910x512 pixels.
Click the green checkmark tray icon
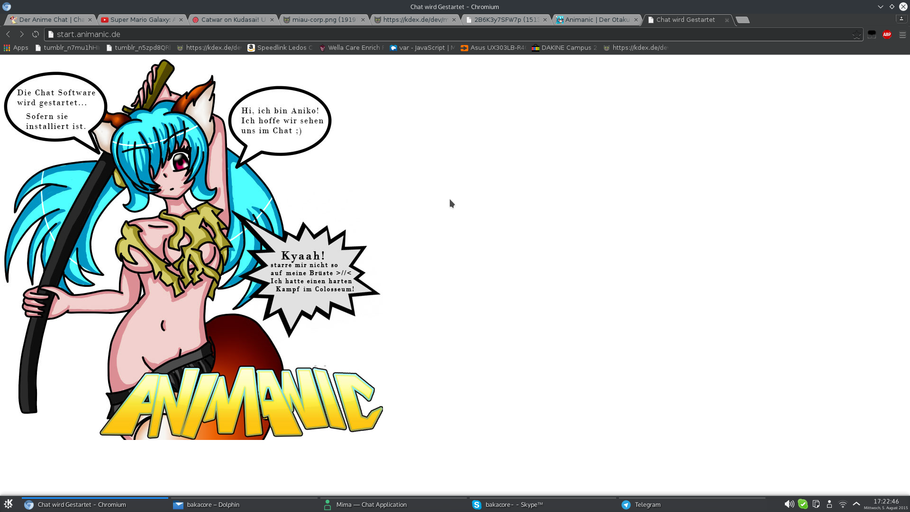tap(802, 504)
